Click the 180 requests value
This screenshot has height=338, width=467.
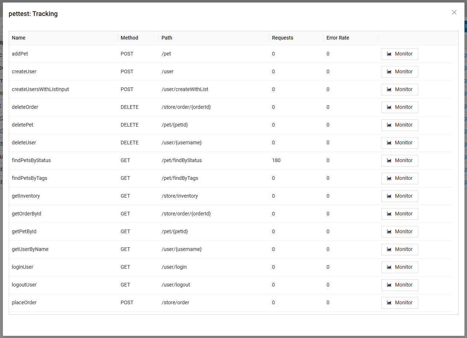tap(276, 160)
